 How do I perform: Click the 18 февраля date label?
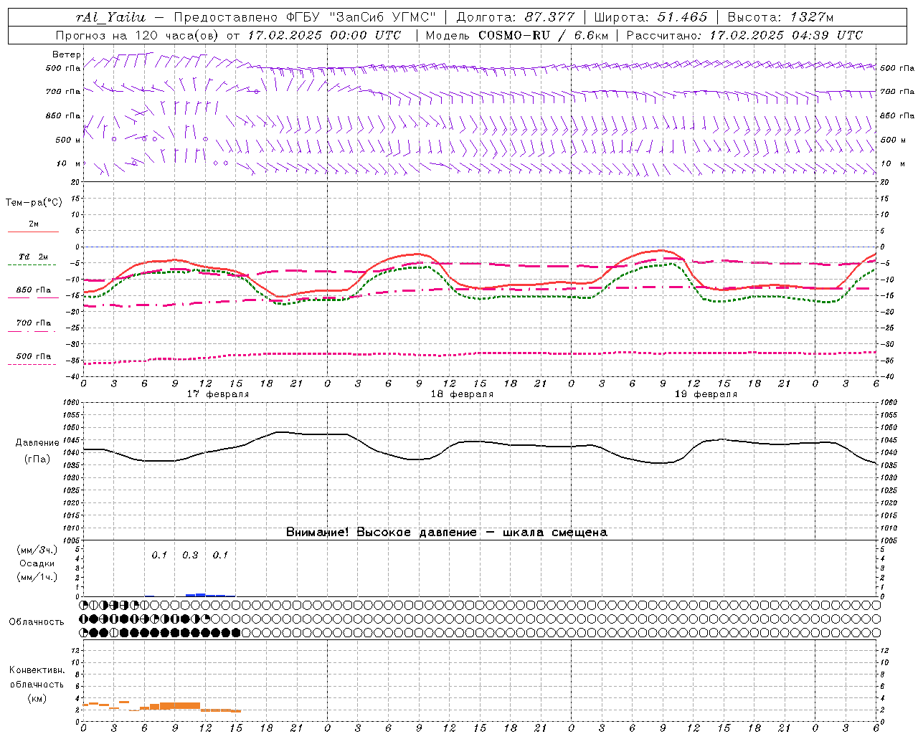pos(462,394)
